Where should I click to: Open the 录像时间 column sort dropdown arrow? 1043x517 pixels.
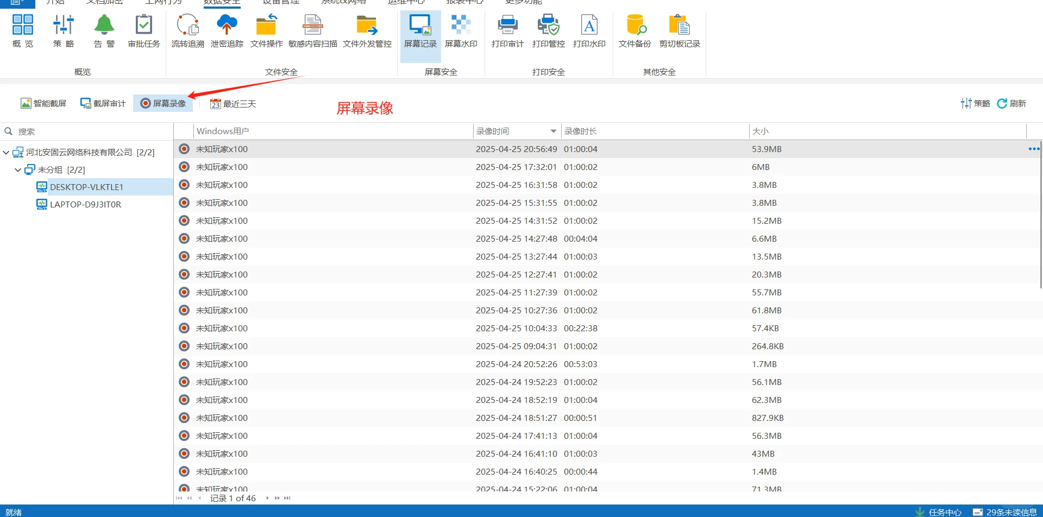pyautogui.click(x=553, y=131)
